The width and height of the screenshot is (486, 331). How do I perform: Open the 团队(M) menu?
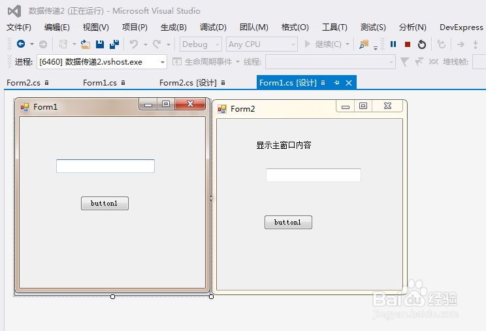[x=254, y=27]
